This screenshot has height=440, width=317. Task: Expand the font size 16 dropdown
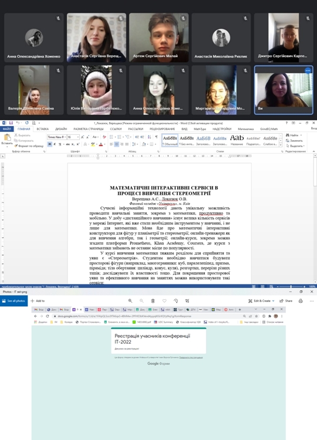tap(77, 137)
